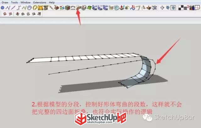Select the diagonal straight line tool
Image resolution: width=201 pixels, height=128 pixels.
click(x=13, y=8)
